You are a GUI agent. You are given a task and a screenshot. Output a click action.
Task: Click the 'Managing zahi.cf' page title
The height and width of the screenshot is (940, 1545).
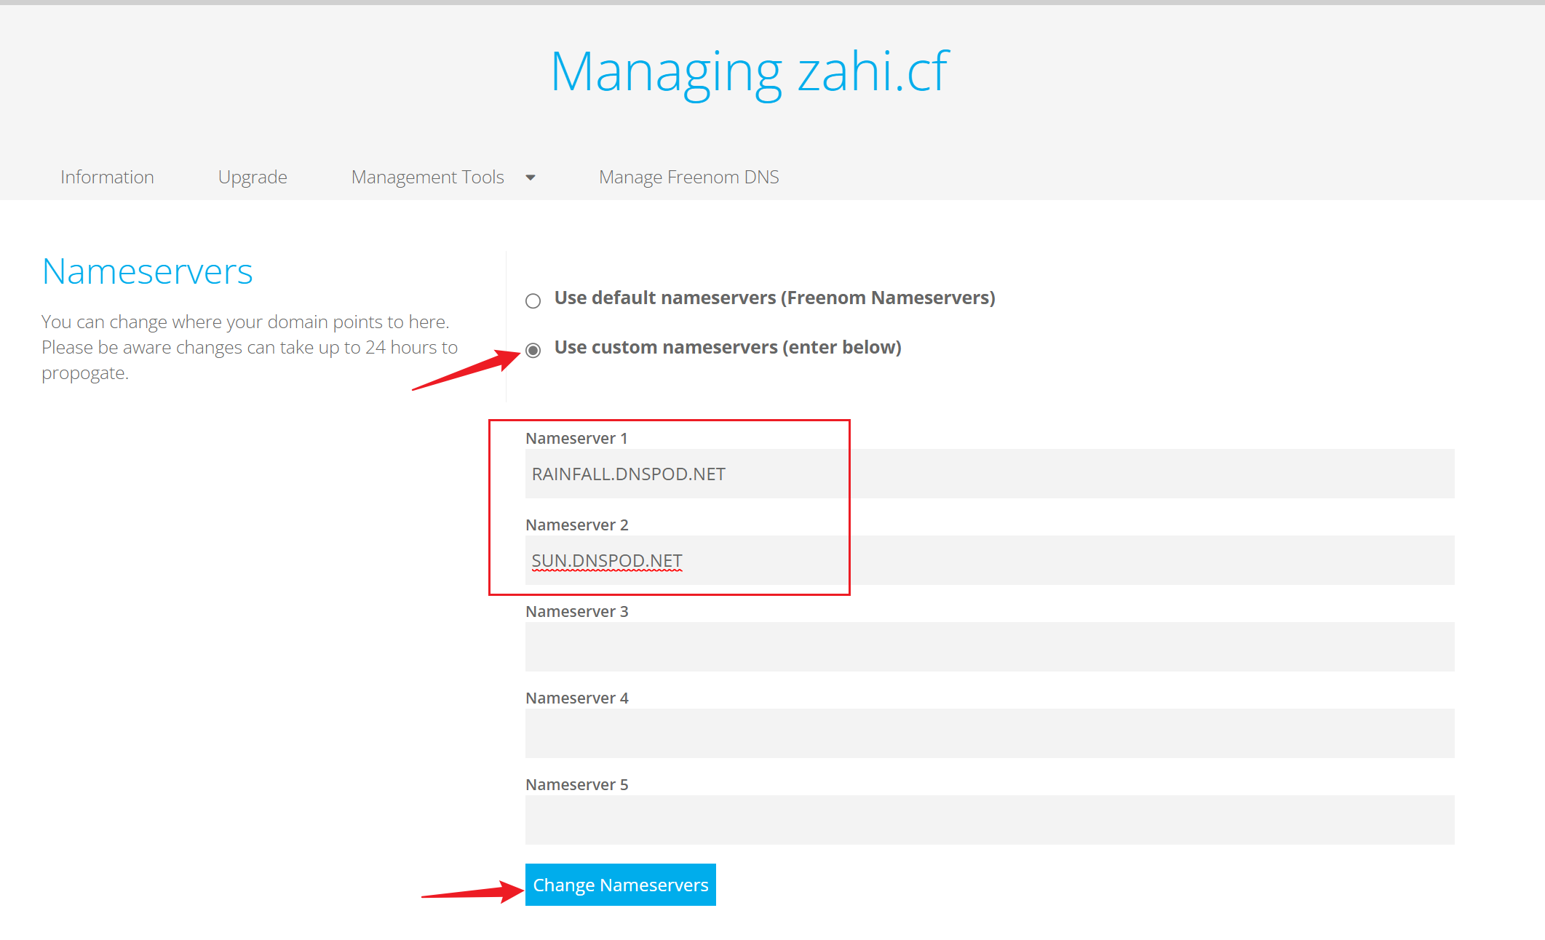tap(750, 71)
